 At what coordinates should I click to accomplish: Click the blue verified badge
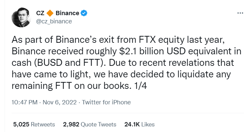84,13
